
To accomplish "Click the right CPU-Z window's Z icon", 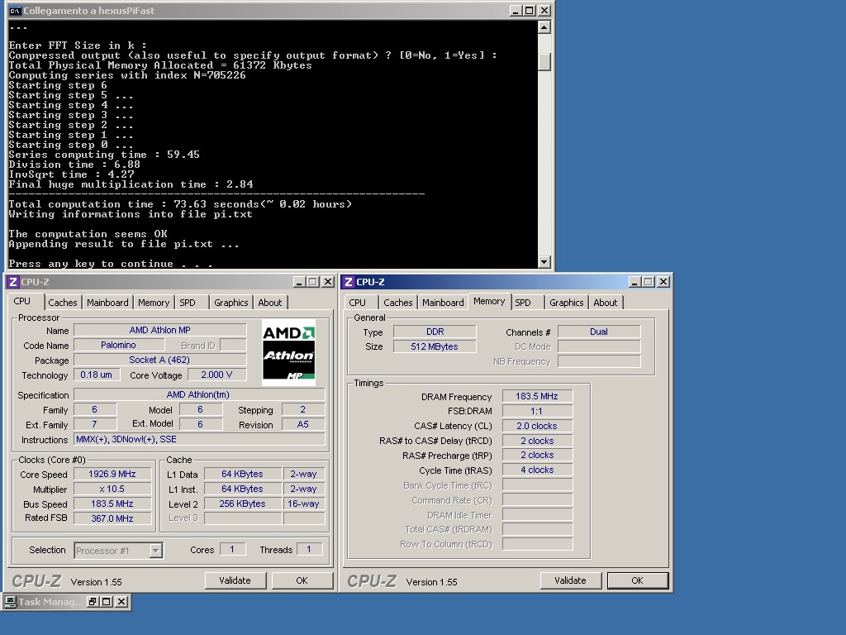I will coord(349,282).
